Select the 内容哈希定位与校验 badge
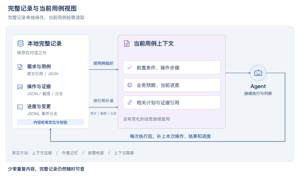The image size is (300, 177). coord(50,122)
